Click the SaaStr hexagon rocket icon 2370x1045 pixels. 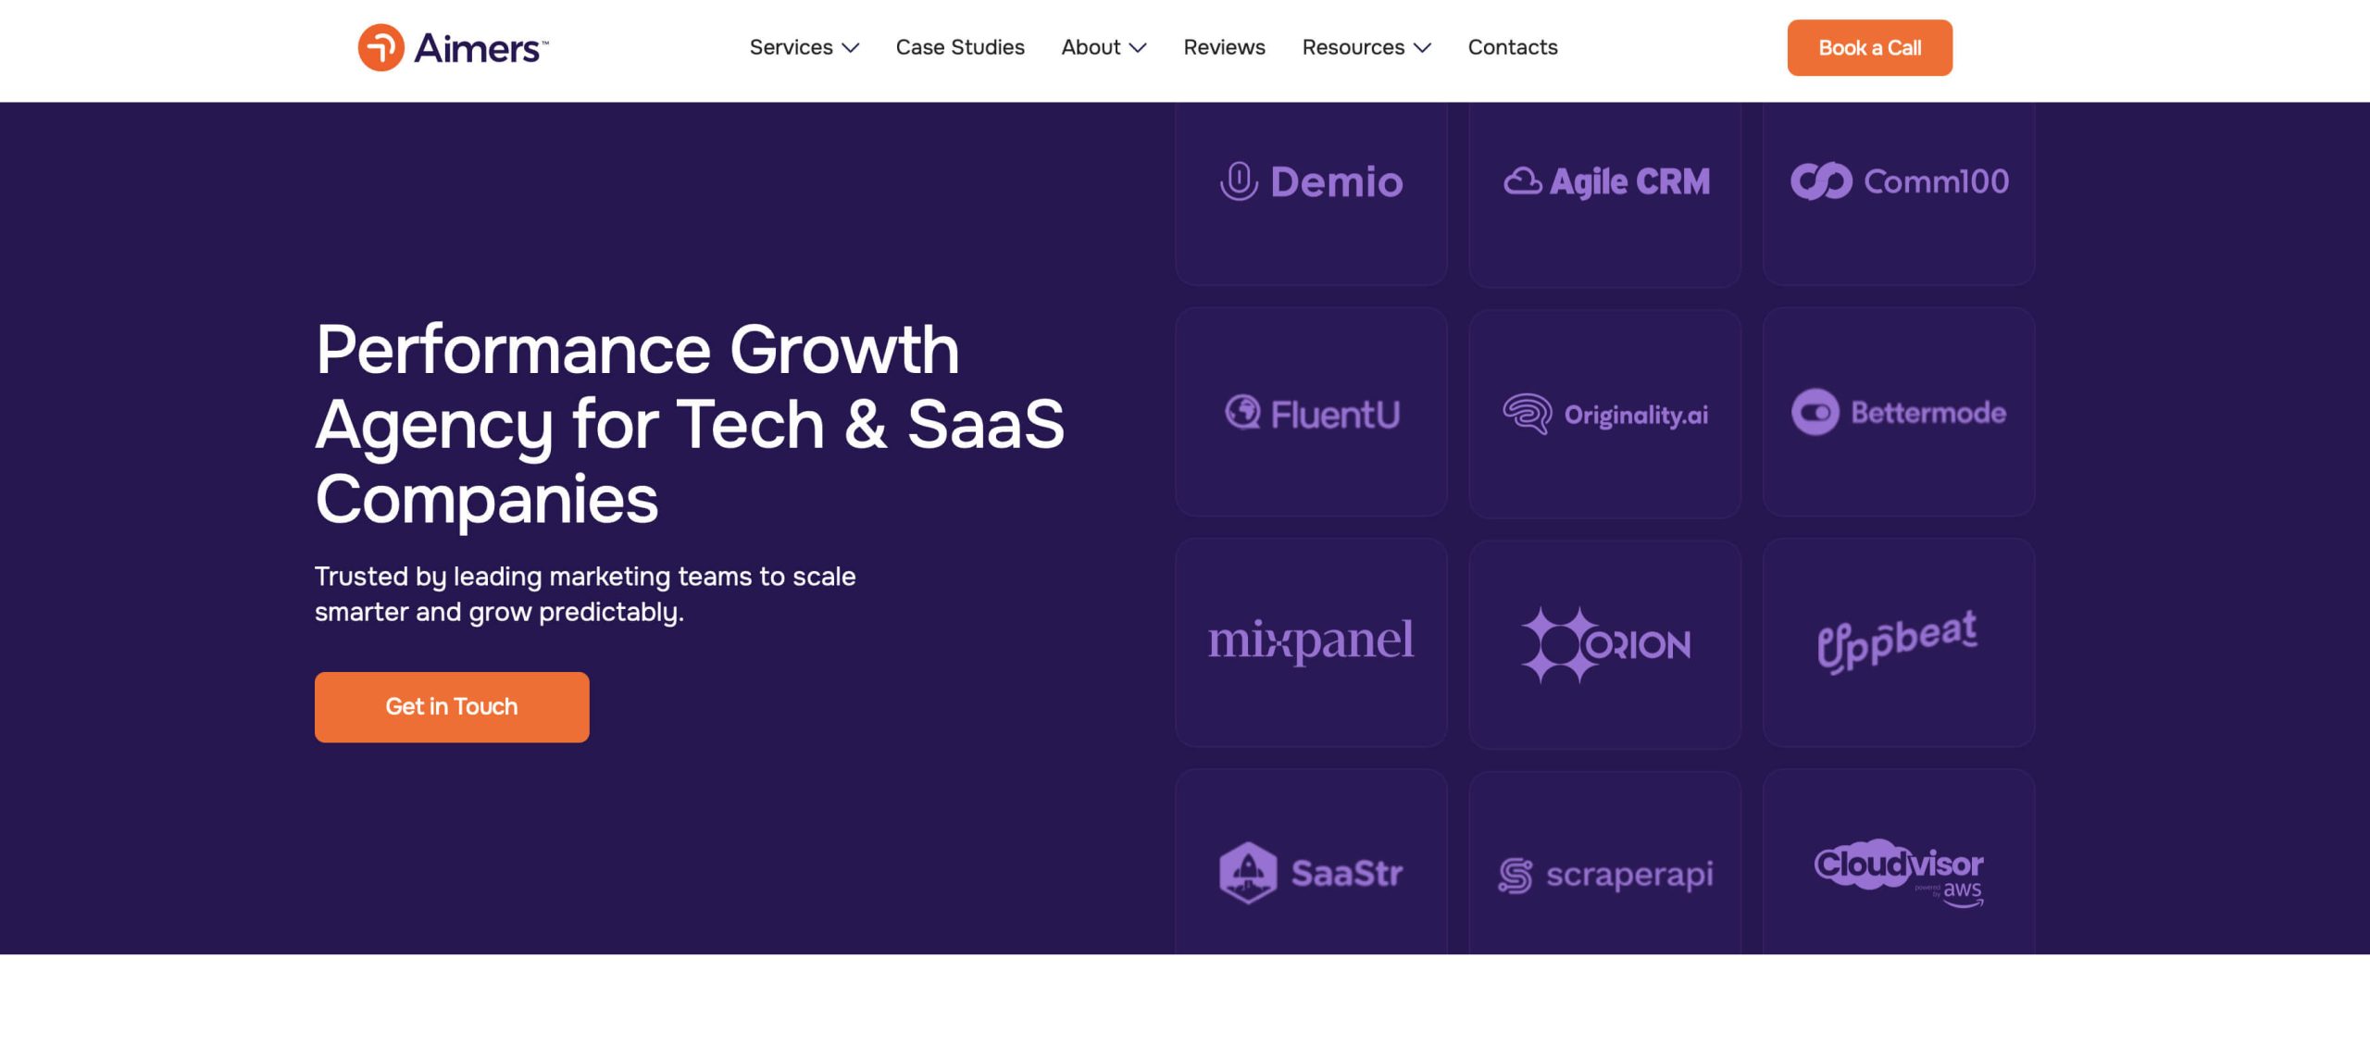click(x=1247, y=873)
